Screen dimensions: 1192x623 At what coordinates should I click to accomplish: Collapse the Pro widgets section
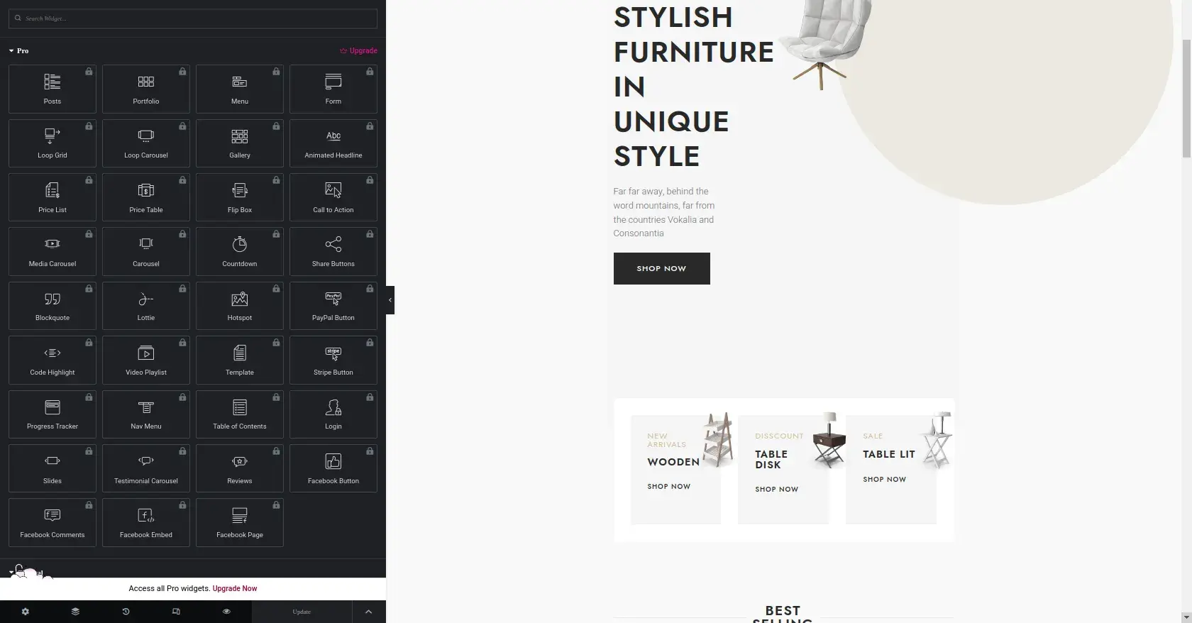tap(19, 51)
